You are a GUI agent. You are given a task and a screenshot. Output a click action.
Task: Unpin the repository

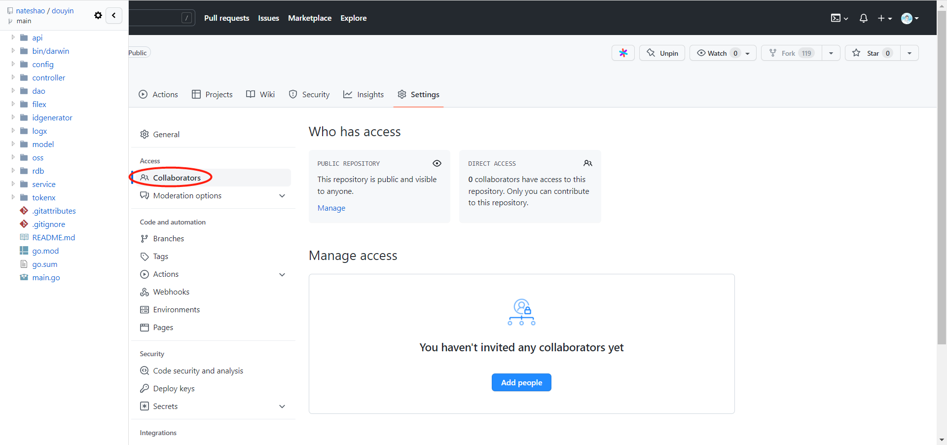click(x=662, y=53)
